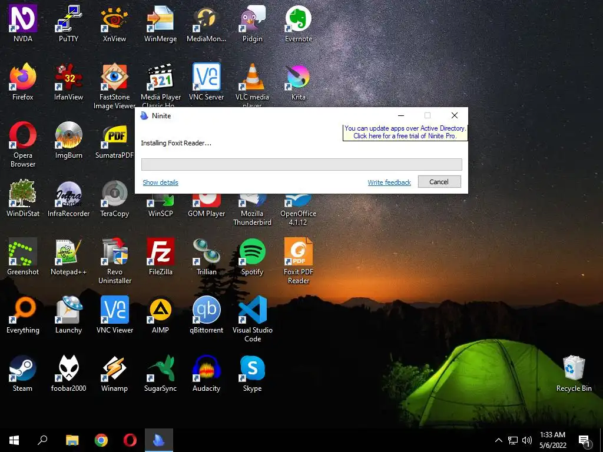Select the NVDA desktop shortcut
The width and height of the screenshot is (603, 452).
[23, 18]
